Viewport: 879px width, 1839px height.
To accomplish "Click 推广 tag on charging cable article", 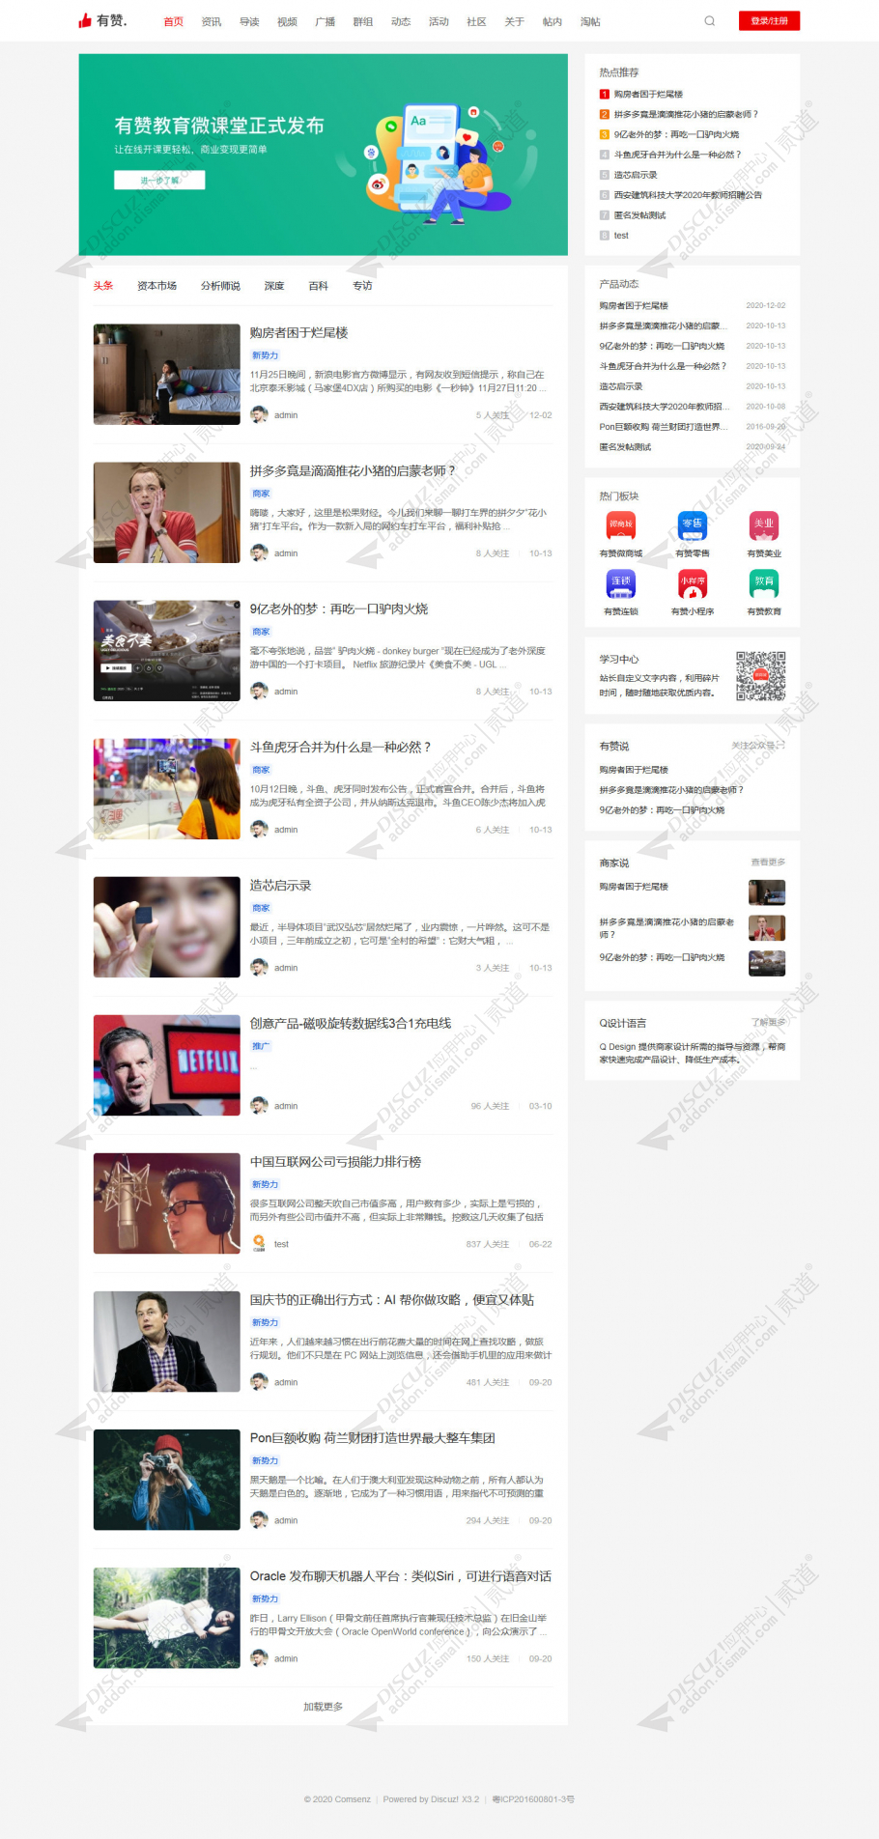I will pos(261,1046).
